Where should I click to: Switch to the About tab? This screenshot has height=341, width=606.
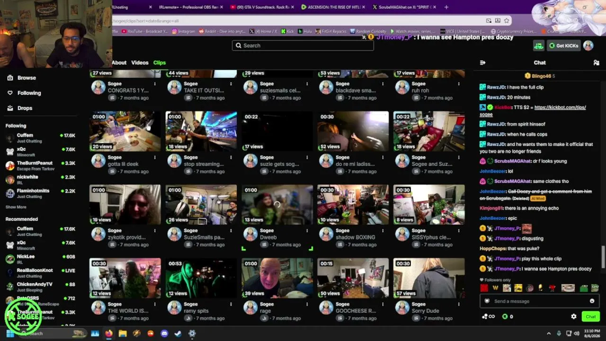point(119,63)
